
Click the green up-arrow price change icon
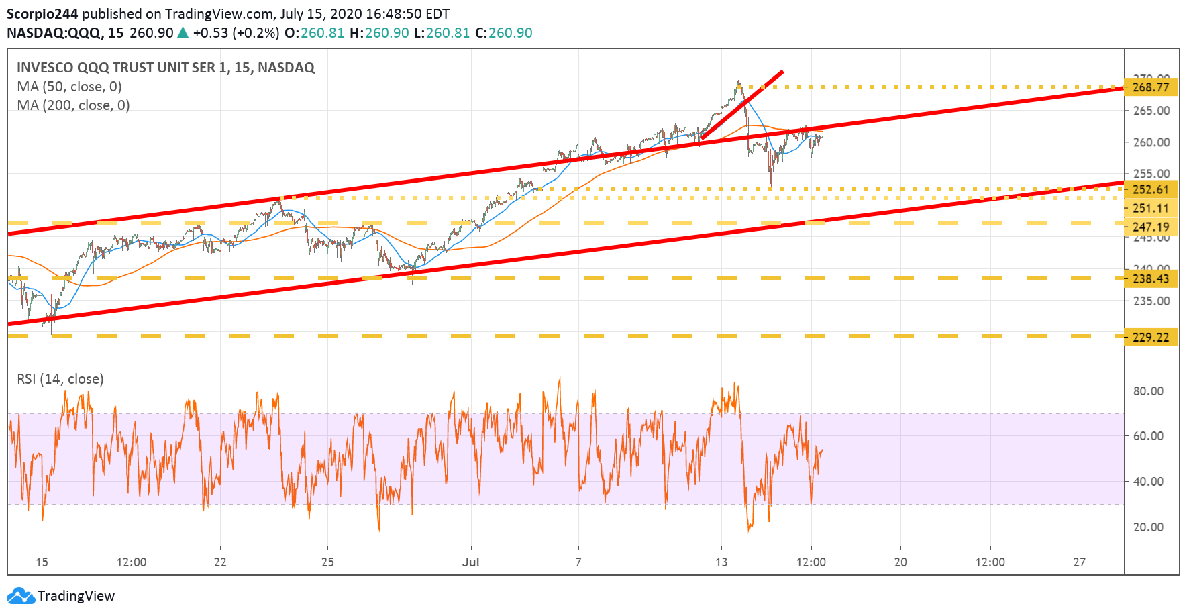click(x=183, y=32)
